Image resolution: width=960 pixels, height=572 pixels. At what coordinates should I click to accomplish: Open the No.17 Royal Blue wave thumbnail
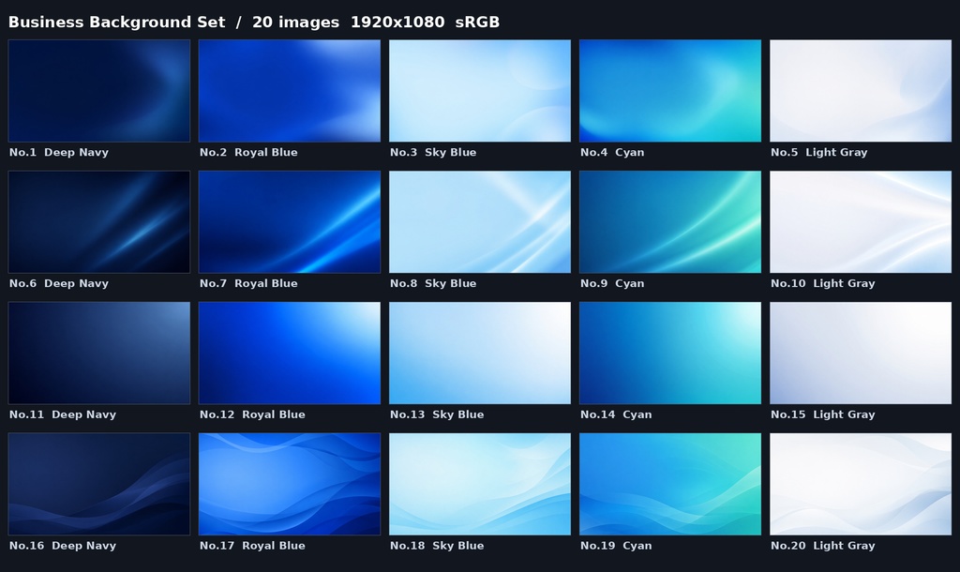pos(290,484)
